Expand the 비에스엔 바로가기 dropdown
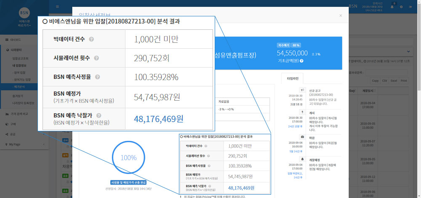This screenshot has width=421, height=198. pyautogui.click(x=24, y=25)
